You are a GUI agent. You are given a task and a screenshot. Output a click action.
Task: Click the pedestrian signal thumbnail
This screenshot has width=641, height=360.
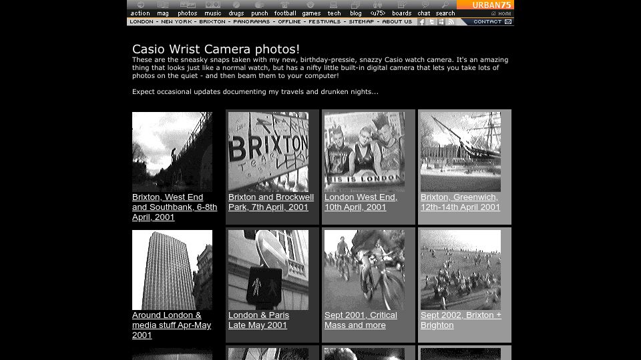click(x=268, y=270)
